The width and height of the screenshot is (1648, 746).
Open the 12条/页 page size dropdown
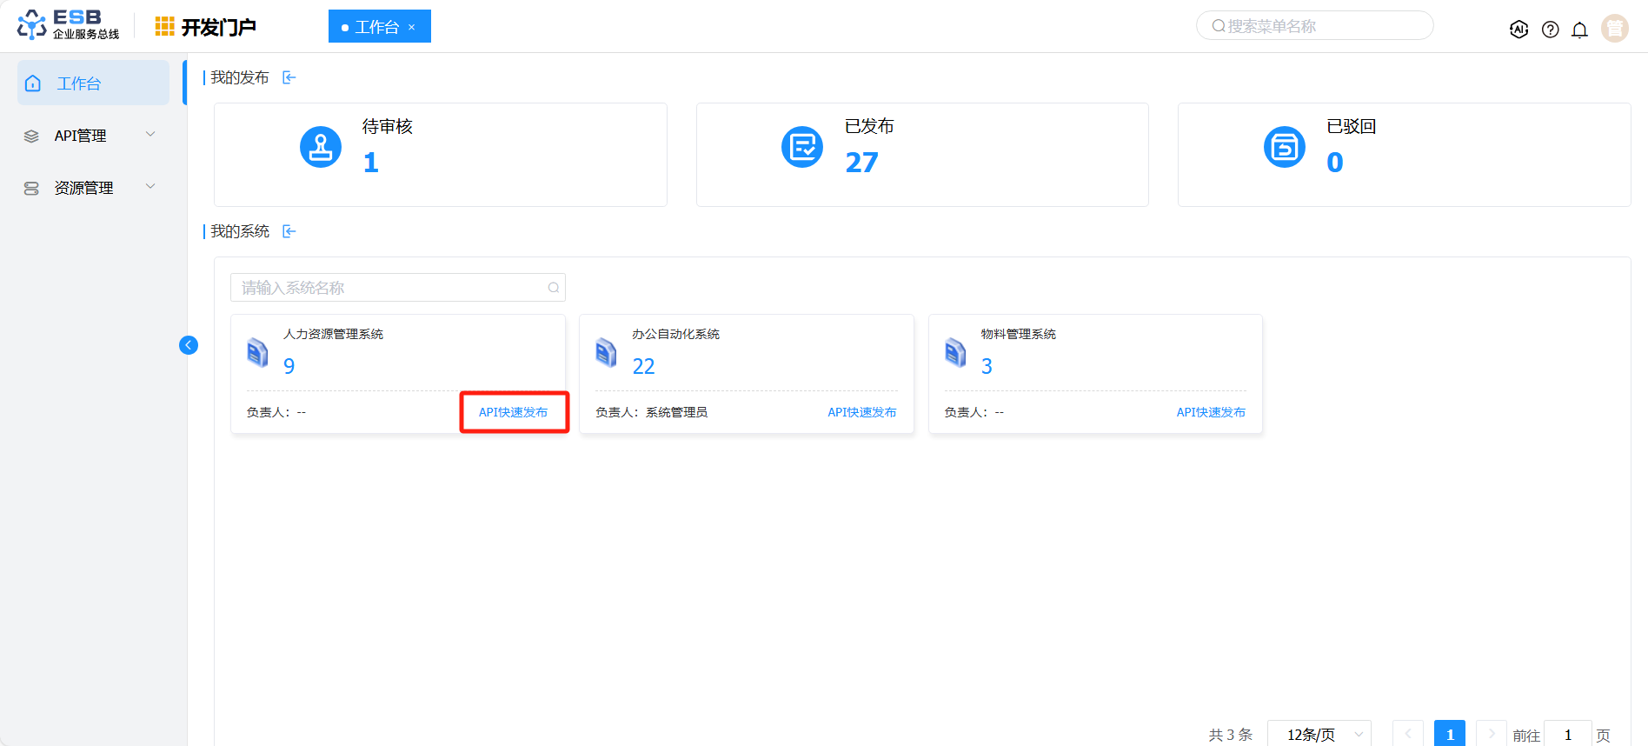coord(1319,734)
